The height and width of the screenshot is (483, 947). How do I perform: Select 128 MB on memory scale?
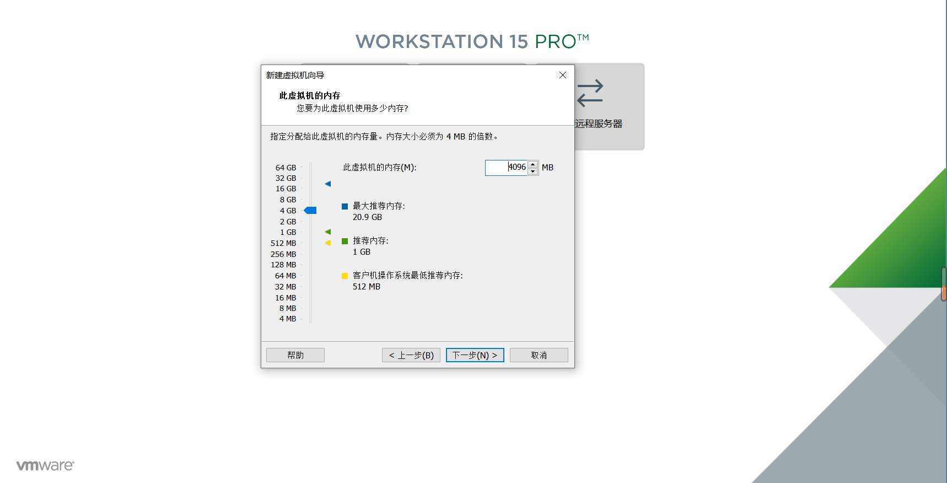pyautogui.click(x=283, y=265)
